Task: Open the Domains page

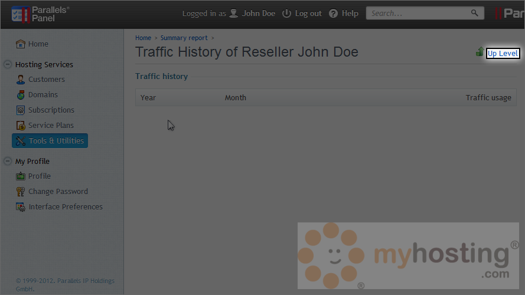Action: click(43, 94)
